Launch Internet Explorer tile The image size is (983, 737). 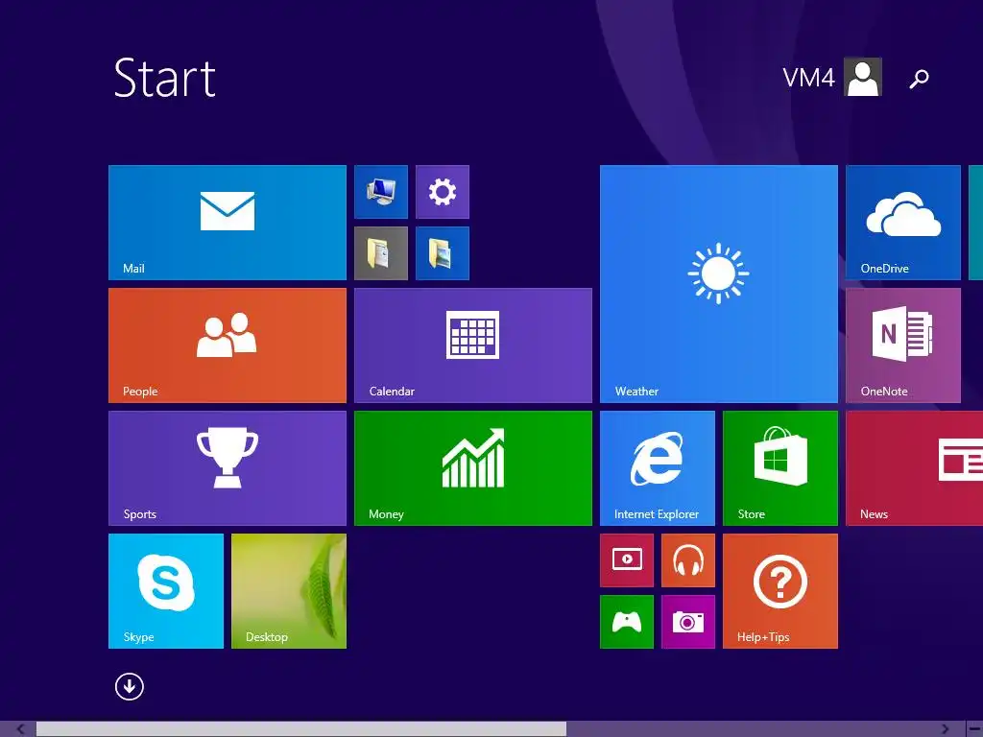click(x=657, y=468)
